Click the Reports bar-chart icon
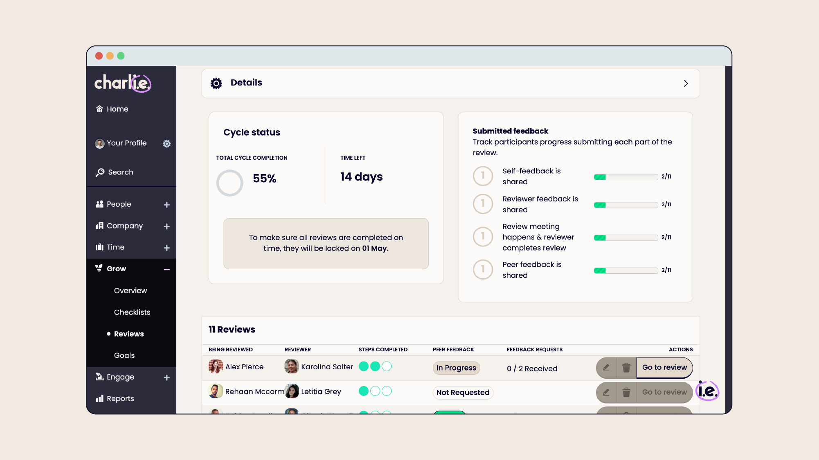819x460 pixels. click(x=99, y=398)
